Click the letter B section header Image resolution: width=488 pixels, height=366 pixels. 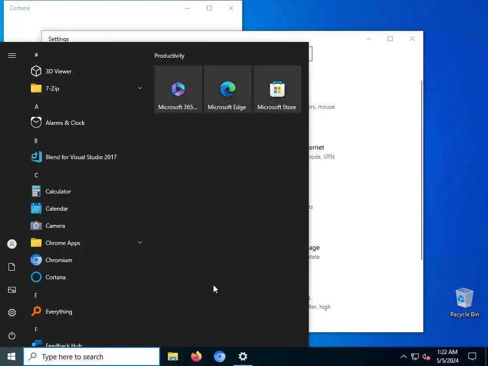tap(36, 141)
